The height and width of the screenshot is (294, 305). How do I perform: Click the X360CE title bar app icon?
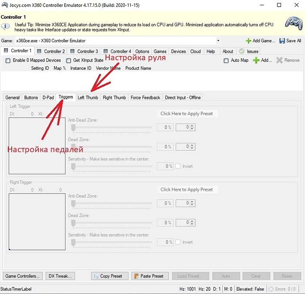click(4, 5)
